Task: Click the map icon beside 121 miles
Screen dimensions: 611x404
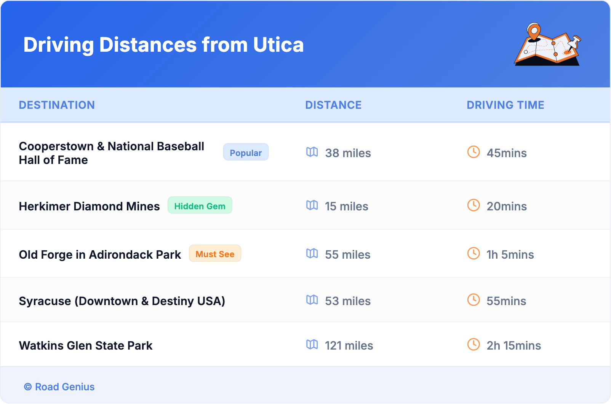Action: 312,345
